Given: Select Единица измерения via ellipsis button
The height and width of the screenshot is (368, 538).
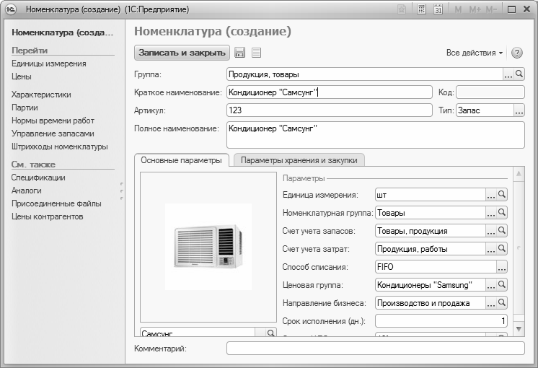Looking at the screenshot, I should pos(491,195).
